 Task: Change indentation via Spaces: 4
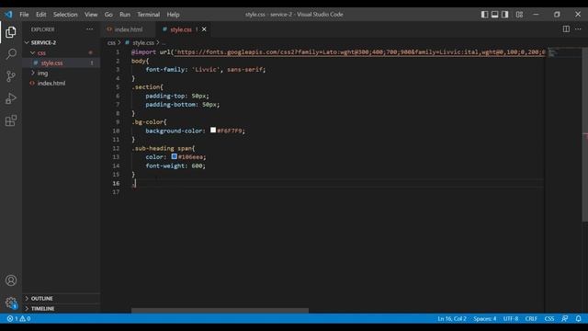(484, 319)
